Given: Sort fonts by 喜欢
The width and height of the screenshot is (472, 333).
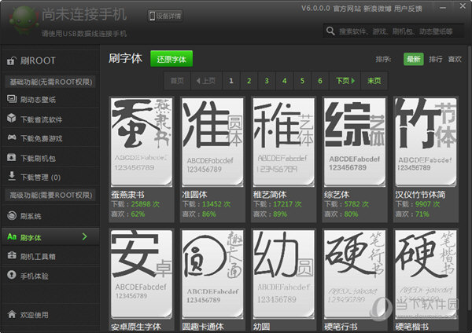Looking at the screenshot, I should [455, 59].
